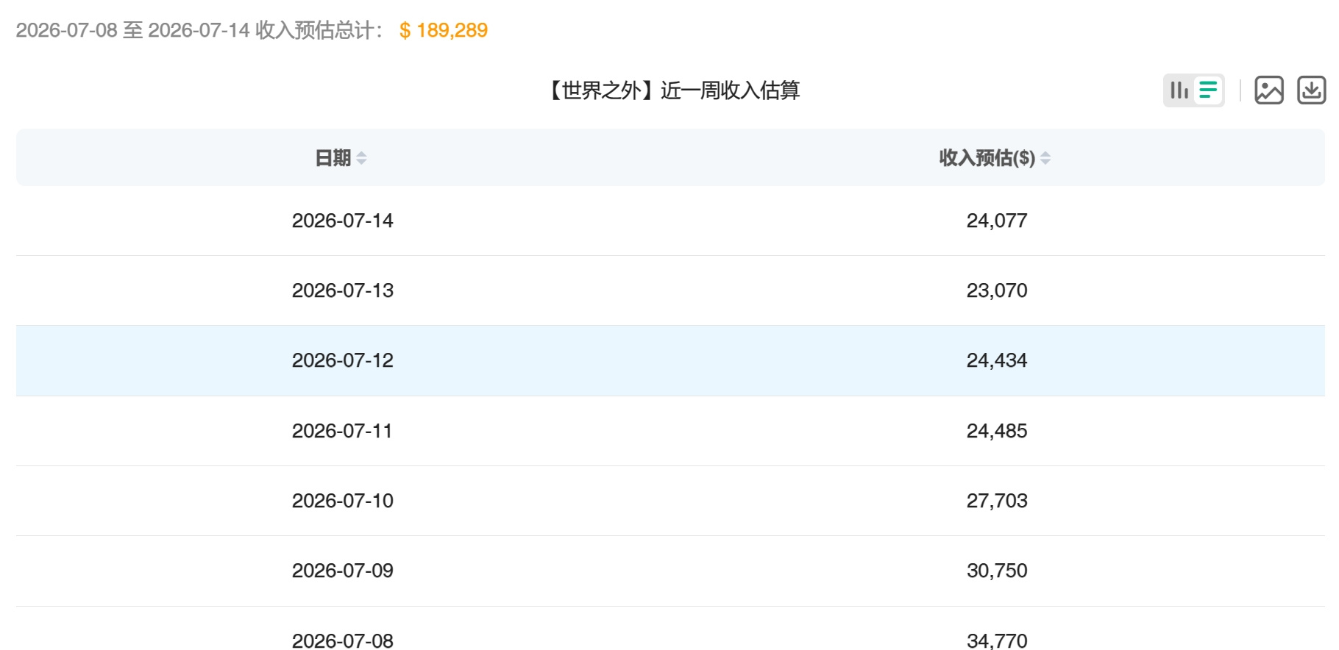Select the 2026-07-09 date cell

click(343, 571)
